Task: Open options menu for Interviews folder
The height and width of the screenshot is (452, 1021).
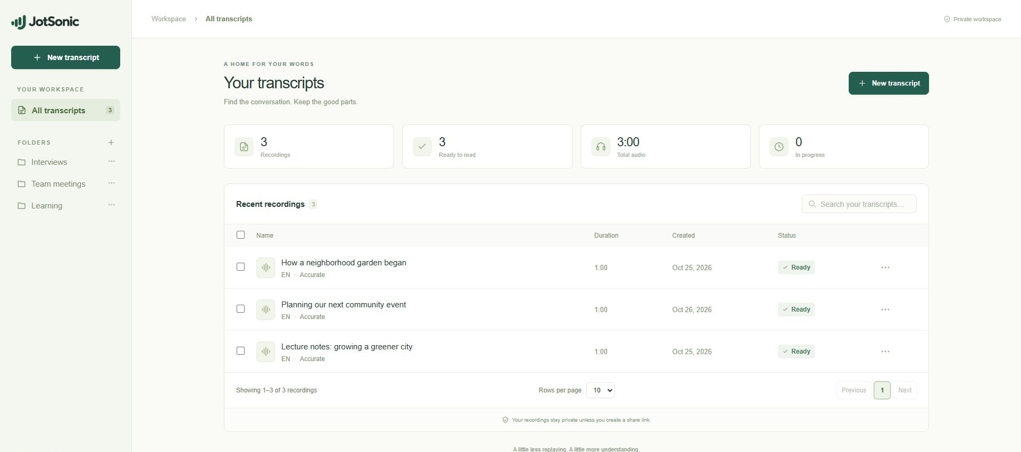Action: click(112, 161)
